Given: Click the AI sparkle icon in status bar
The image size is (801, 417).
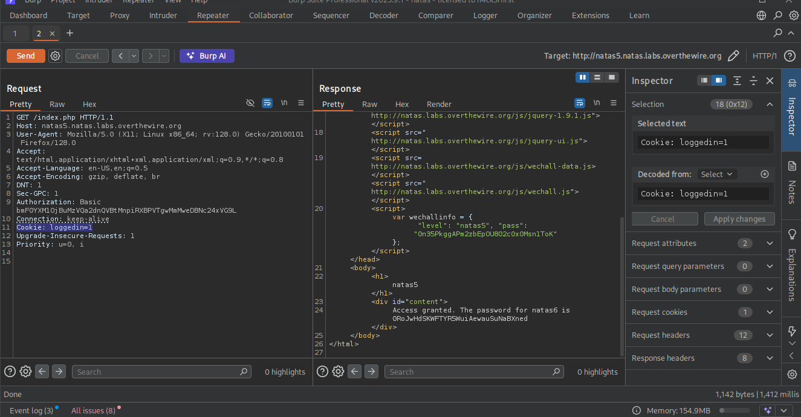Looking at the screenshot, I should coord(768,410).
